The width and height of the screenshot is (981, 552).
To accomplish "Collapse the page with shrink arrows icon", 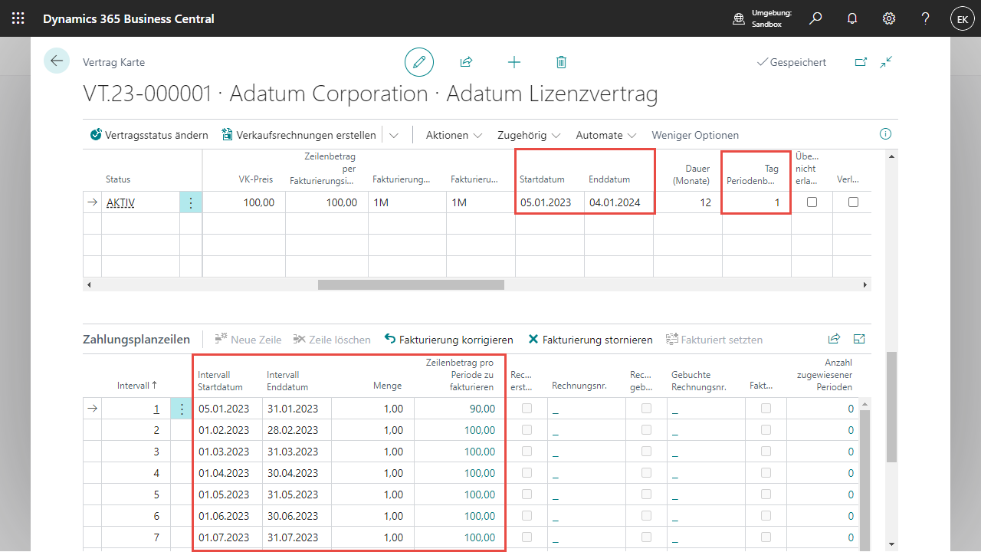I will (x=887, y=62).
